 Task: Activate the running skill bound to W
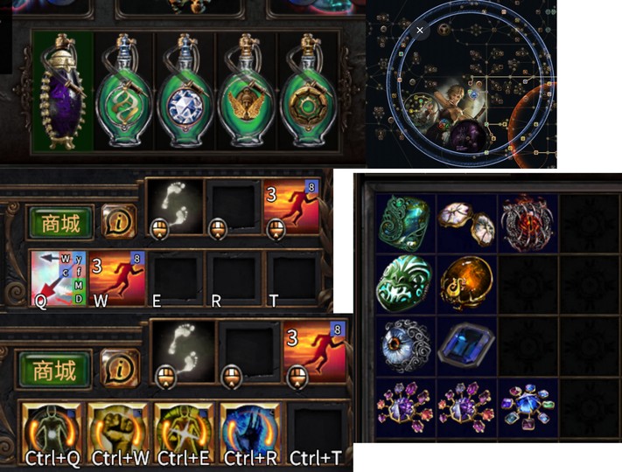coord(117,278)
